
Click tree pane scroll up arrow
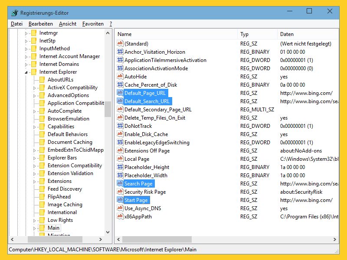click(x=108, y=33)
